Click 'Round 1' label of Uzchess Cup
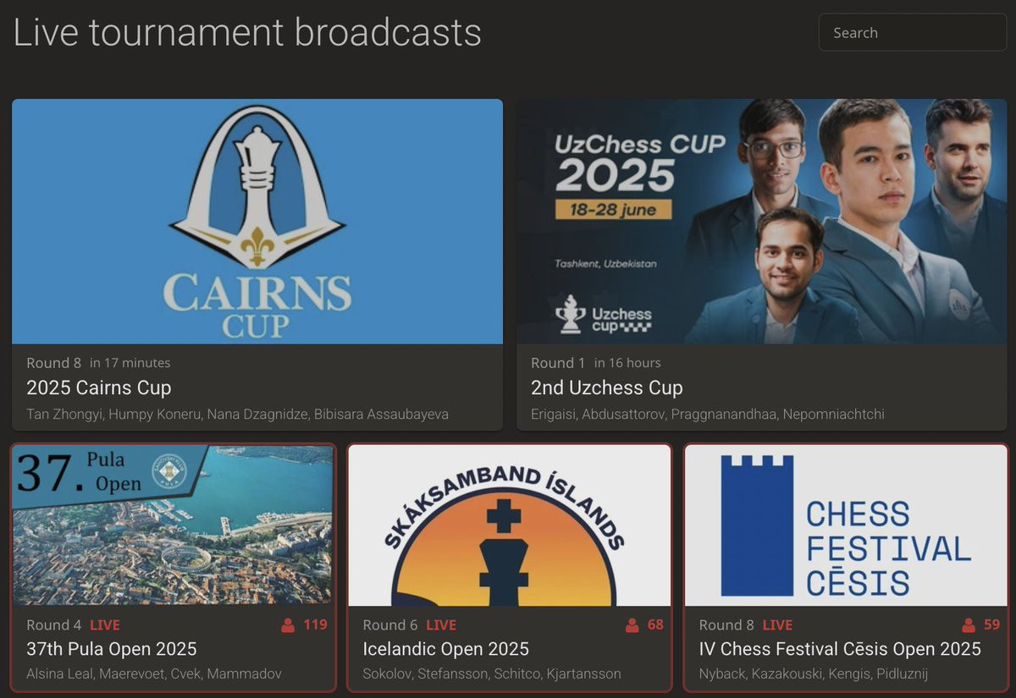The width and height of the screenshot is (1016, 698). click(558, 363)
